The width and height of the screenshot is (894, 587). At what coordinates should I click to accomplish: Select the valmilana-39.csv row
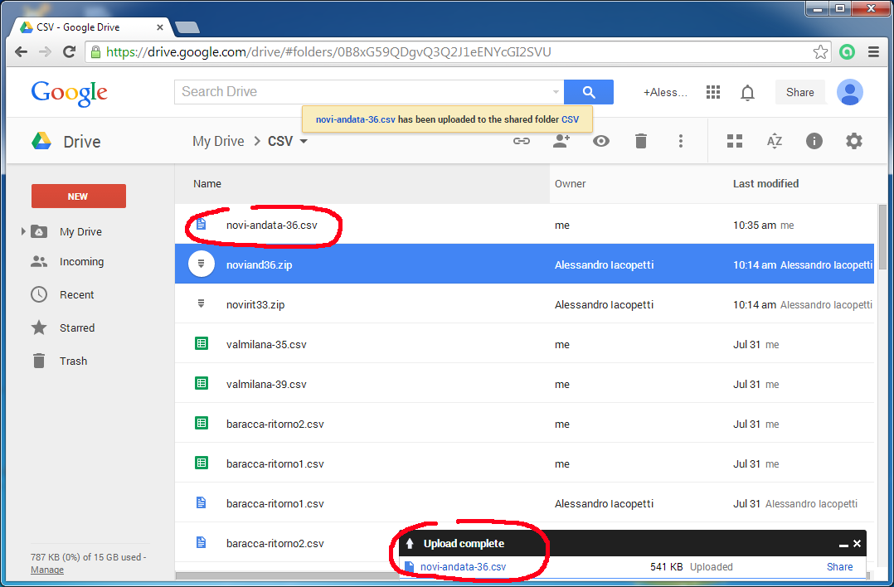[524, 384]
